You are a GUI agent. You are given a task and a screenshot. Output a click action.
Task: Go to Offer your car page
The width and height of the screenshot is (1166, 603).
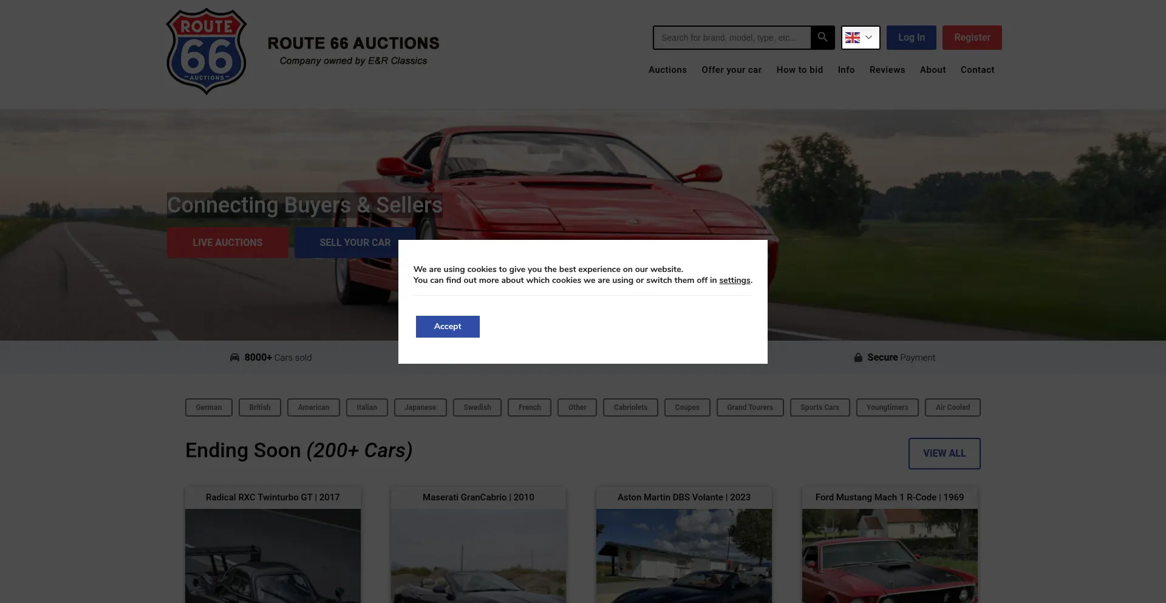(731, 70)
